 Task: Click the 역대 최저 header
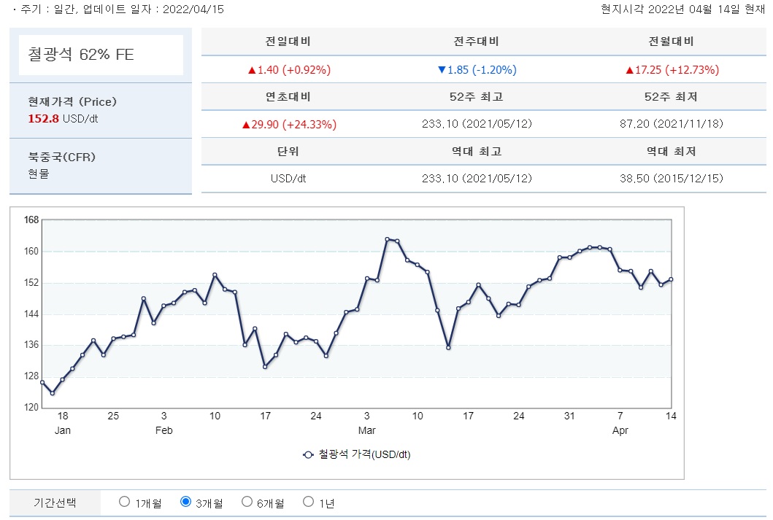click(x=671, y=151)
